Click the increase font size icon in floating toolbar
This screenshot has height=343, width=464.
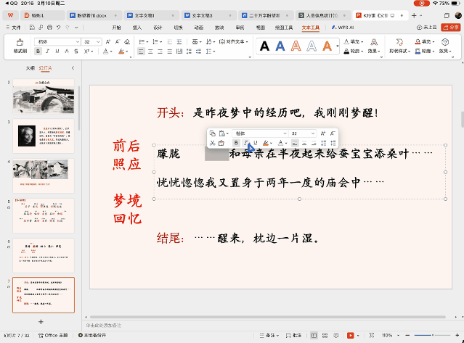[x=324, y=133]
